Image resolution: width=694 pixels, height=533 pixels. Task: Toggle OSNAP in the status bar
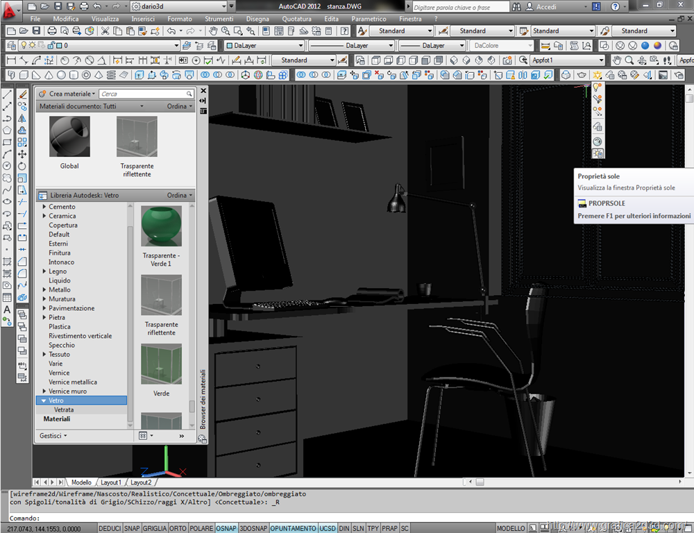226,528
